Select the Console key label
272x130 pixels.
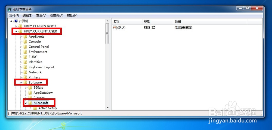[x=35, y=42]
